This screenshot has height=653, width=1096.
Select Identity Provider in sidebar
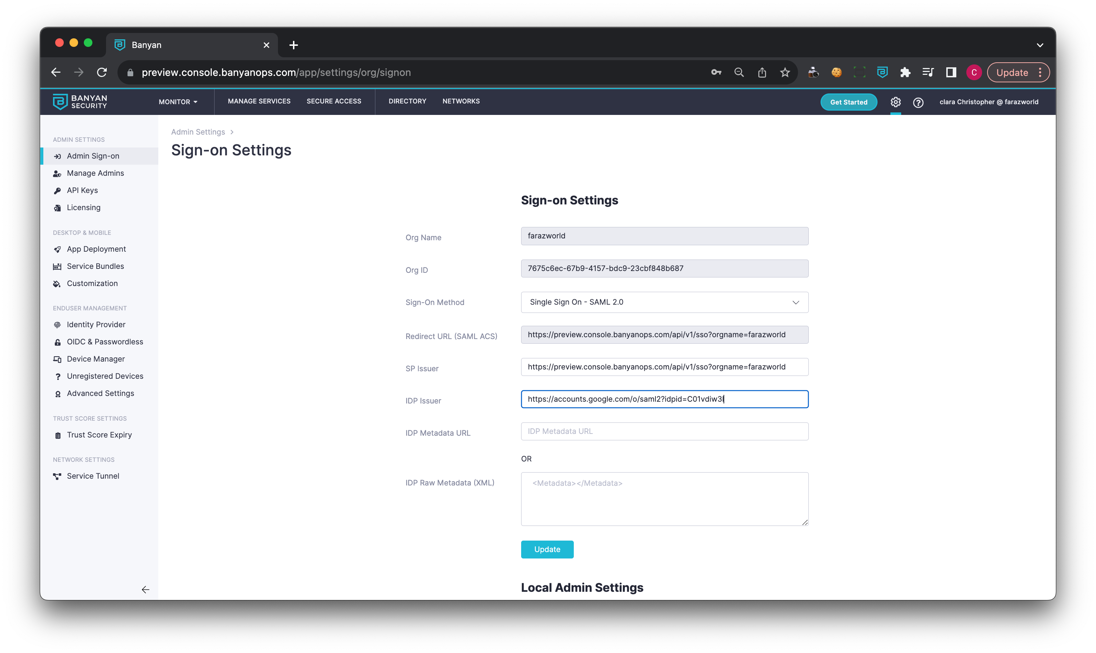[96, 325]
